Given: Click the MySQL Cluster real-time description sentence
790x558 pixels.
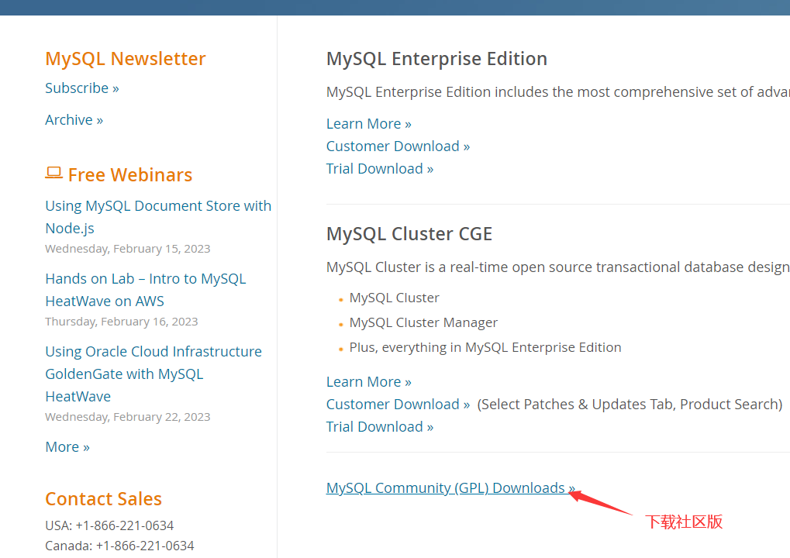Looking at the screenshot, I should tap(558, 267).
